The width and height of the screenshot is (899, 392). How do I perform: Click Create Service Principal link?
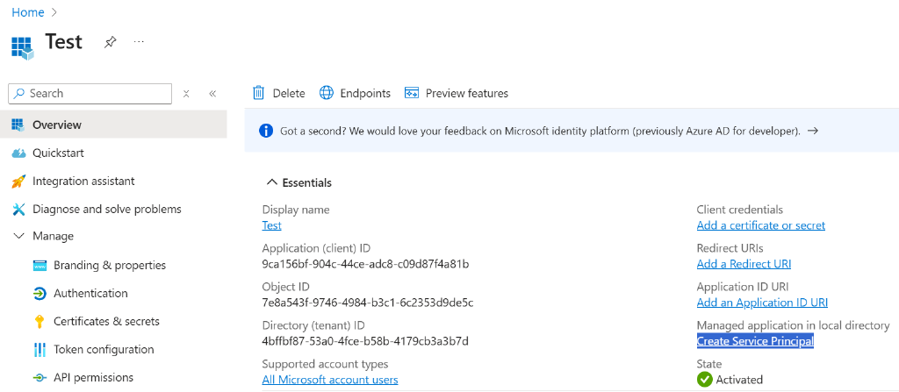pyautogui.click(x=755, y=341)
